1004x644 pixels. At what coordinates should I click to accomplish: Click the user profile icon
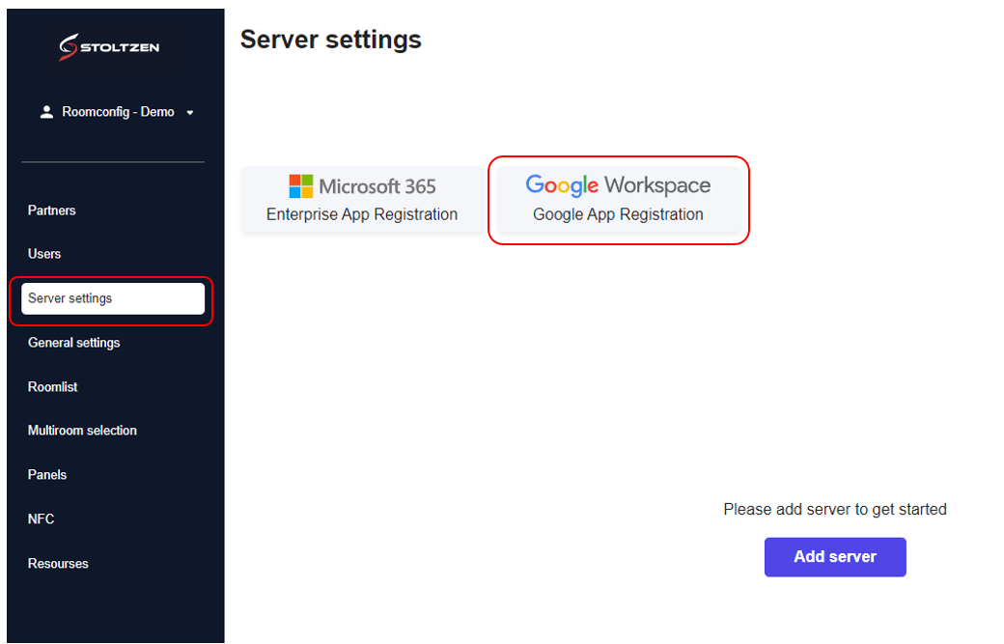coord(46,112)
